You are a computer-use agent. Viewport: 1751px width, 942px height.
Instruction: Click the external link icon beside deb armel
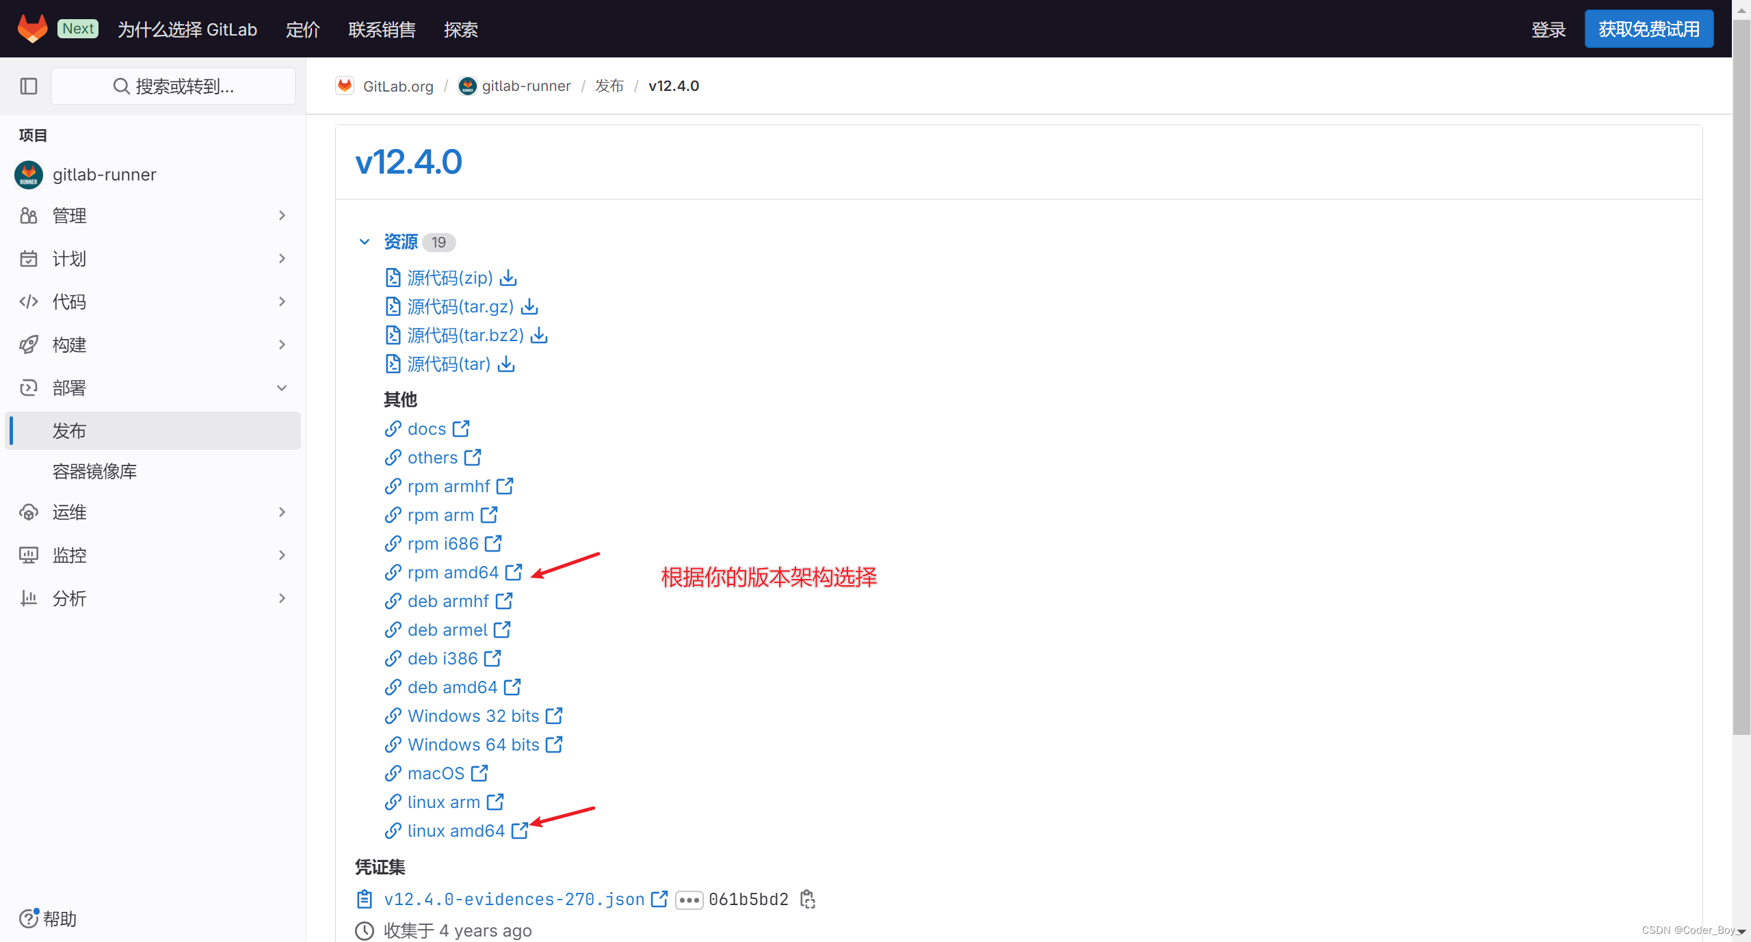click(502, 630)
